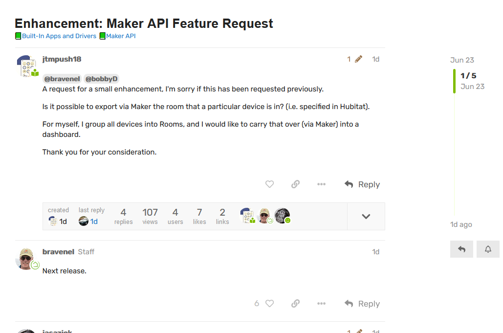Toggle topic notifications bell button
Screen dimensions: 503x333
point(488,249)
